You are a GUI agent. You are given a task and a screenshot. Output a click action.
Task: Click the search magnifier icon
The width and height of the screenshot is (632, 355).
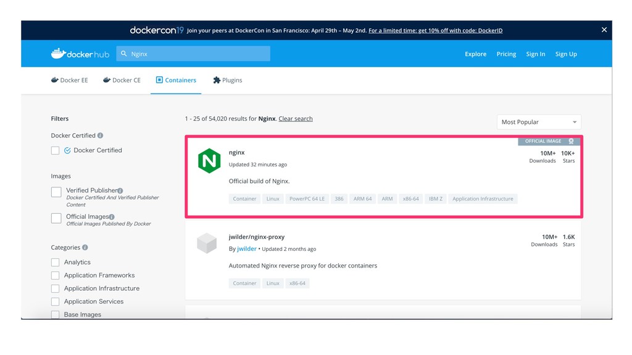(x=123, y=54)
